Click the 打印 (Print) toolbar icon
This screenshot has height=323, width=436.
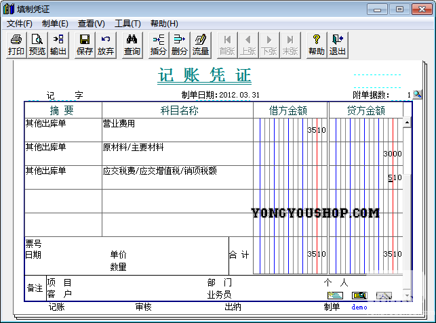[16, 45]
